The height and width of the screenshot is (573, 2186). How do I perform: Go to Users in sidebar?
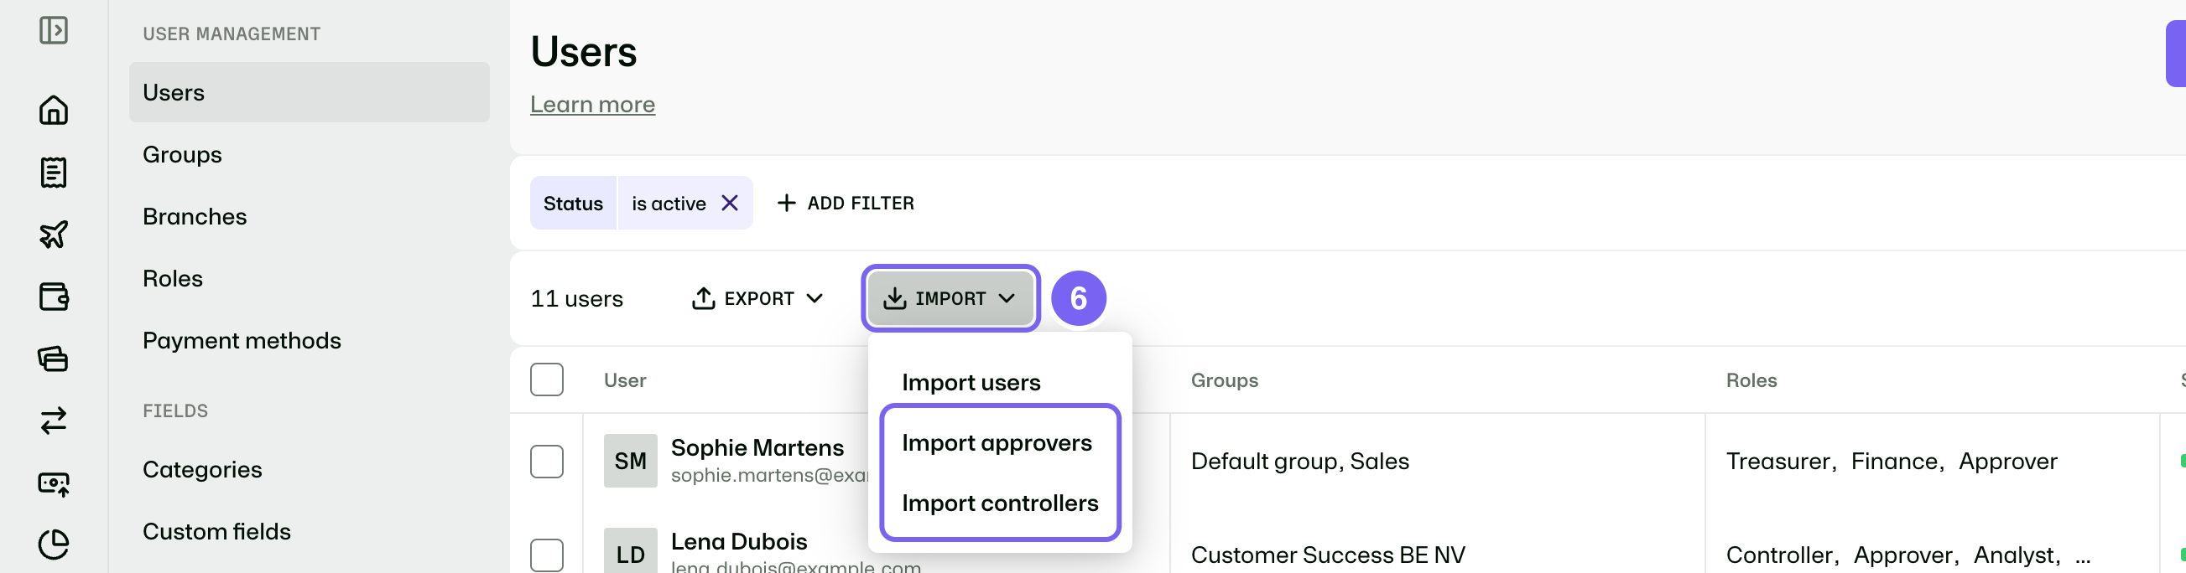(x=309, y=91)
